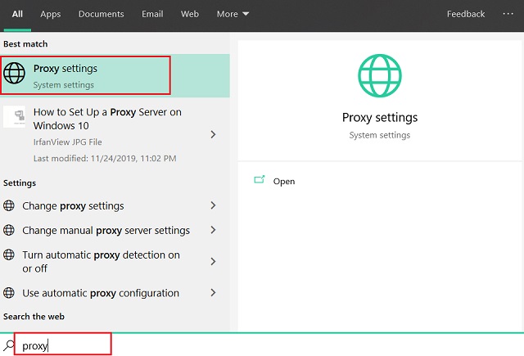Open the Proxy settings best match result
The height and width of the screenshot is (356, 524).
point(115,76)
